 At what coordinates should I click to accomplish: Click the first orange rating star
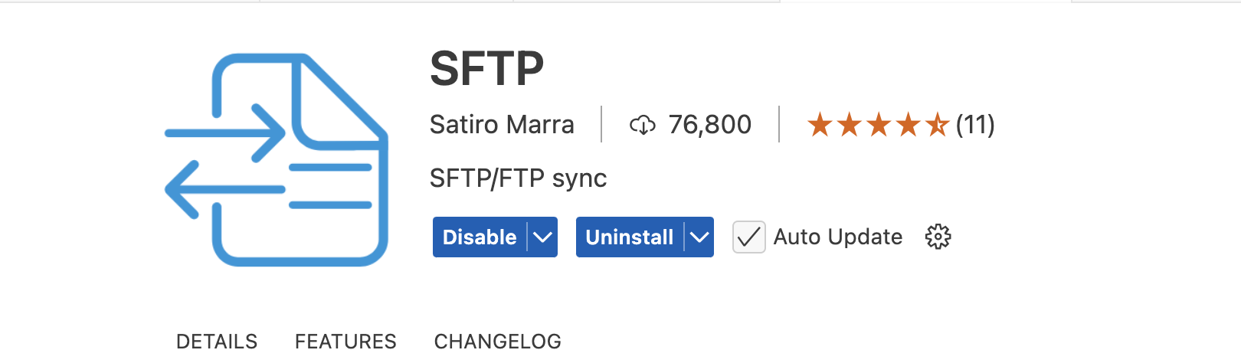pyautogui.click(x=820, y=124)
